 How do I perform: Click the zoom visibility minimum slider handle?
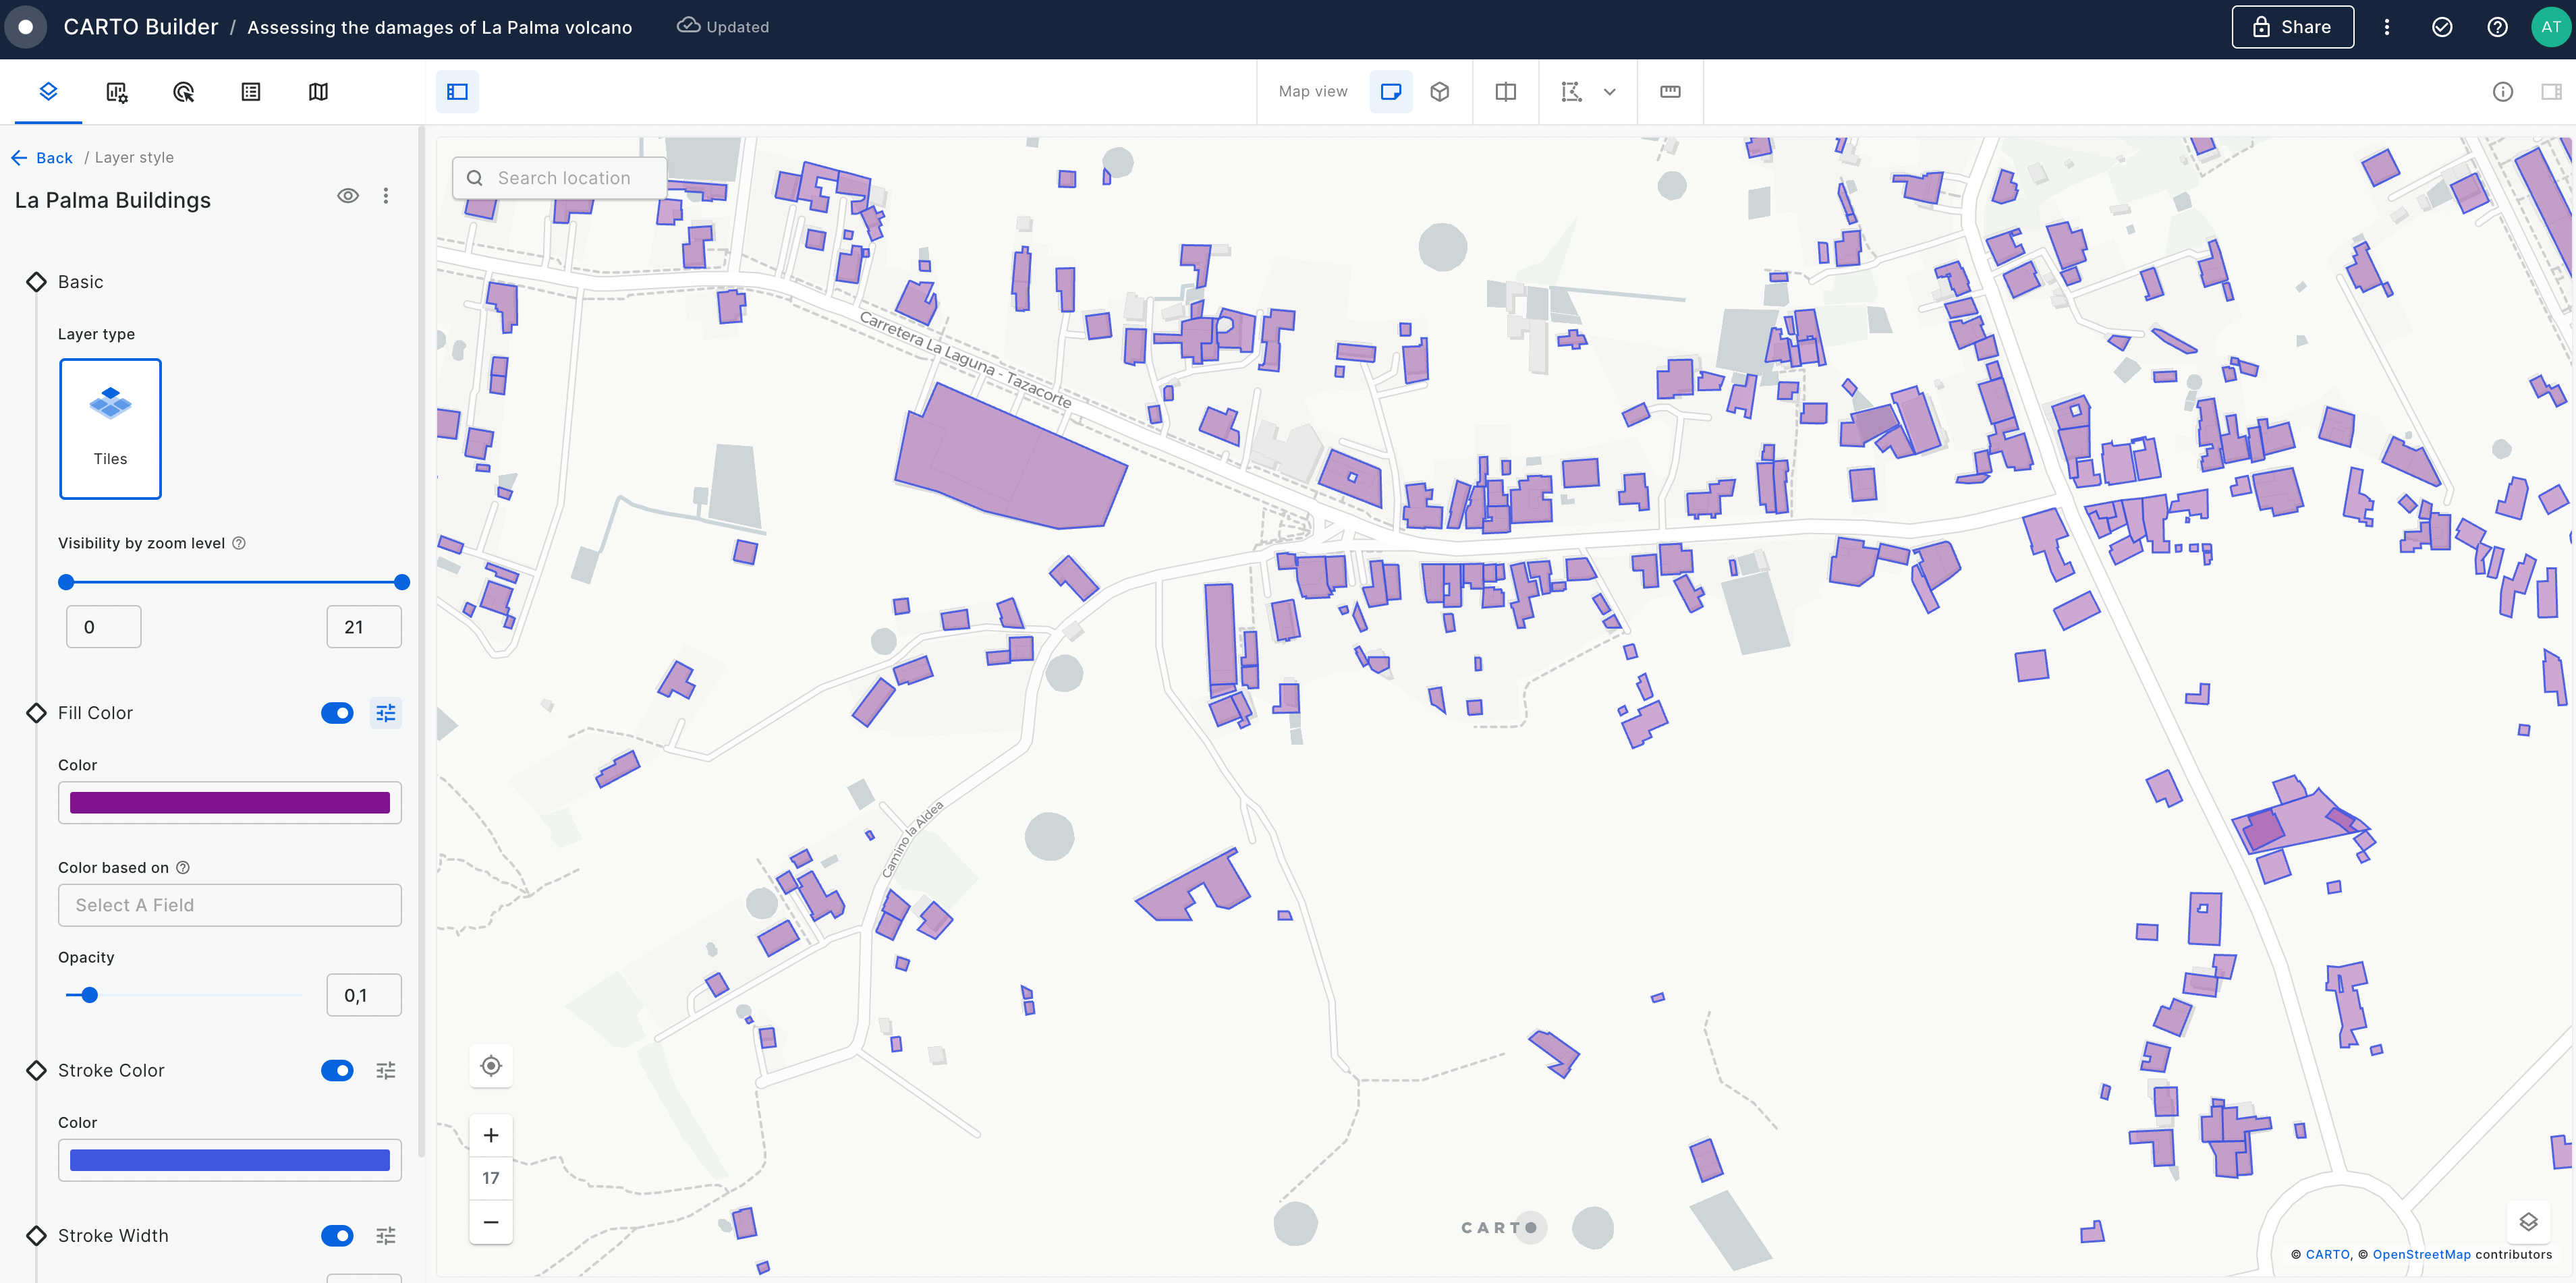(x=66, y=582)
